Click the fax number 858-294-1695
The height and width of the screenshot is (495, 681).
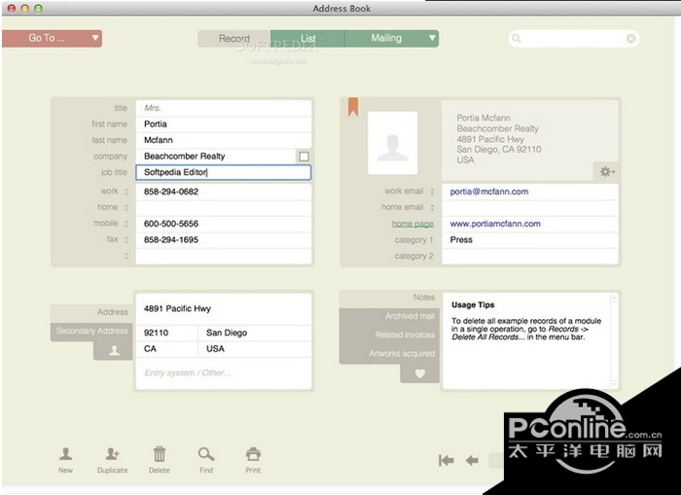pos(224,239)
